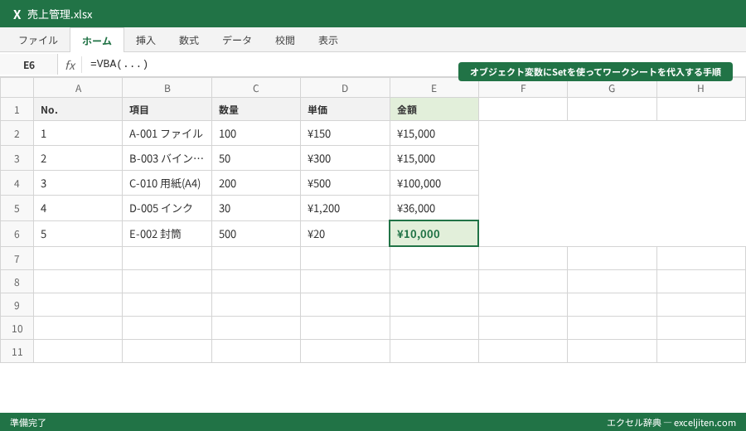746x431 pixels.
Task: Click the エクセル辞典 — exceljiten.com text
Action: pos(671,423)
